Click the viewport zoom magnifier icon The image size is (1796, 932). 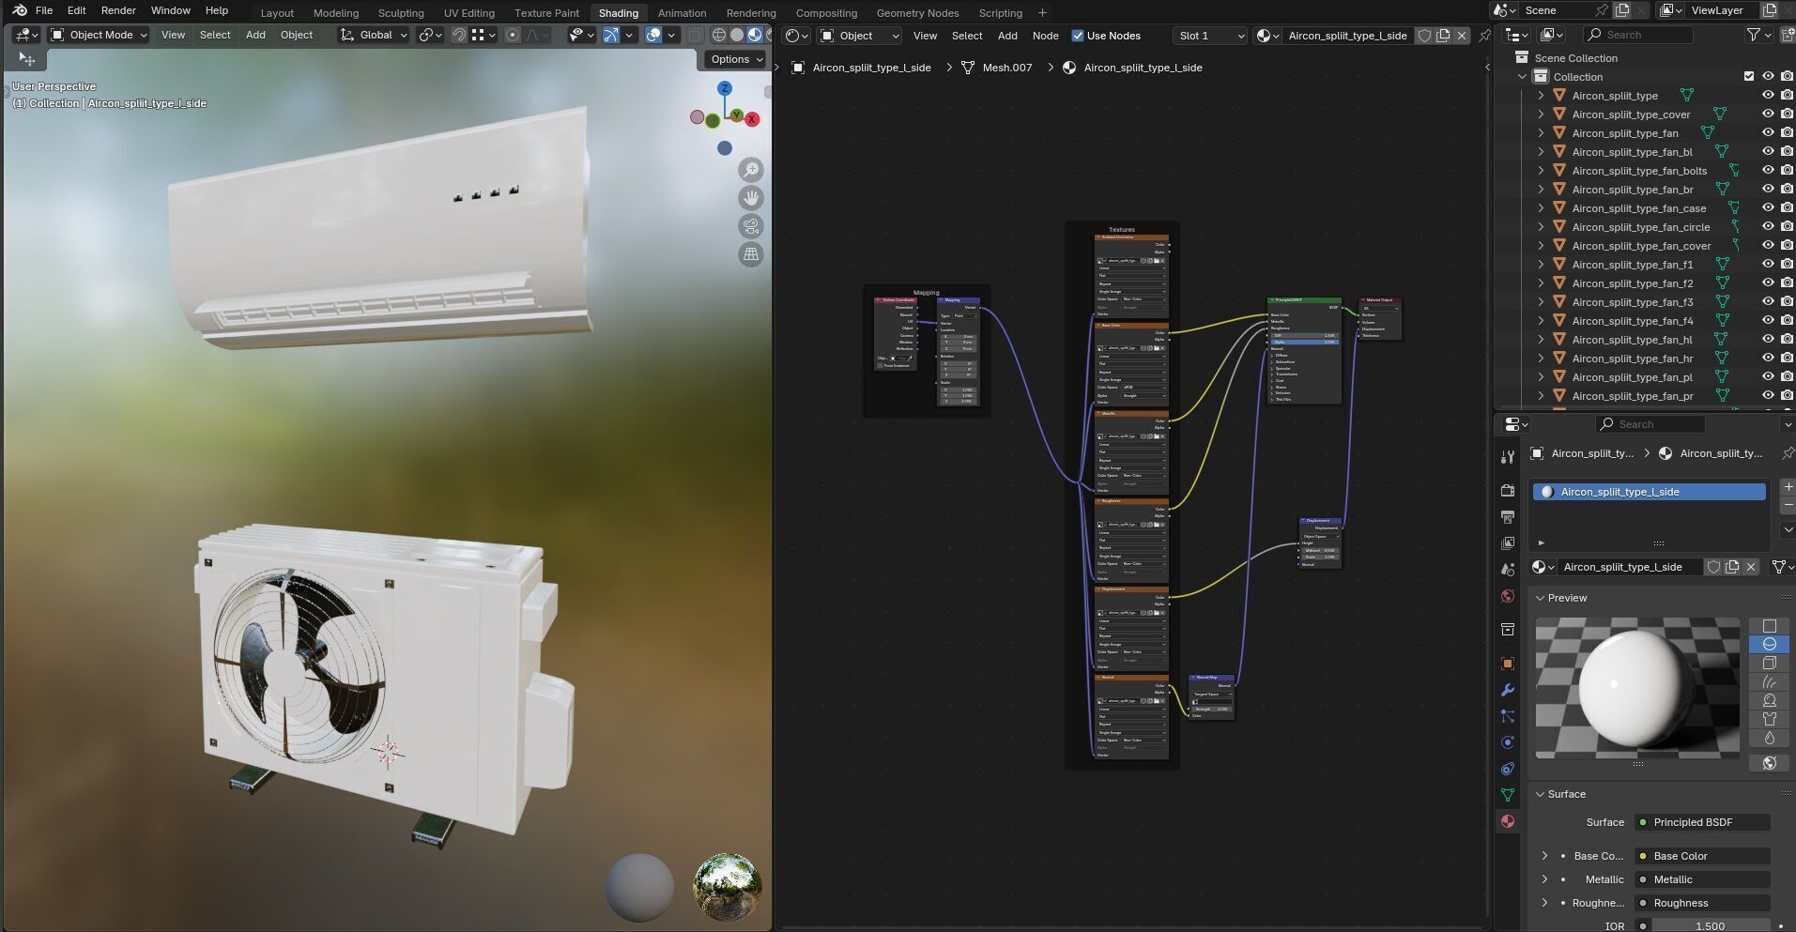[x=751, y=170]
